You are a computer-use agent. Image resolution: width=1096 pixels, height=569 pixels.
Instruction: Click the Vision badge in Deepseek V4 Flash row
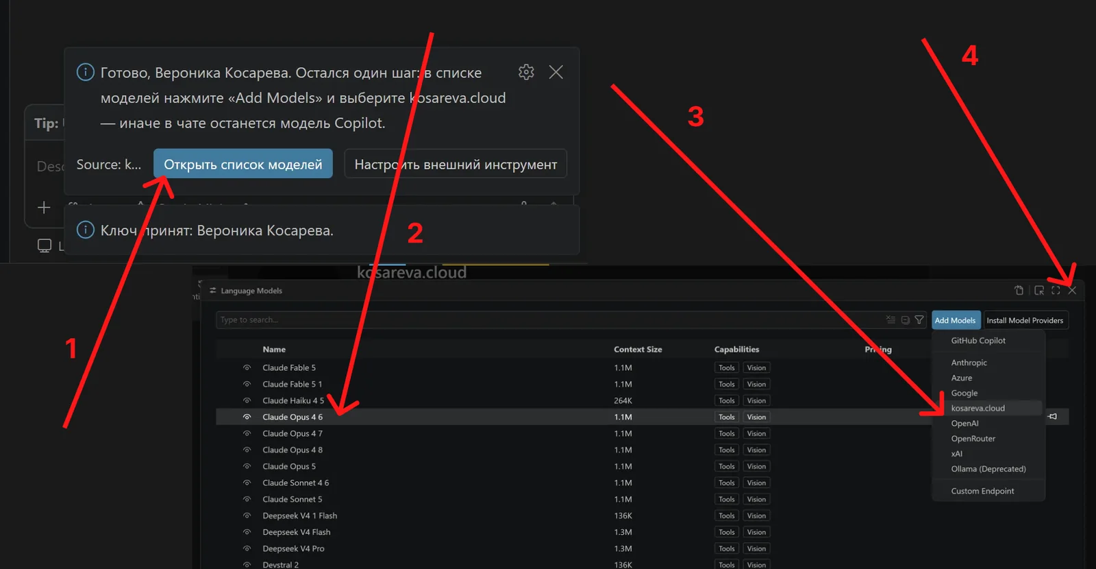(x=756, y=532)
